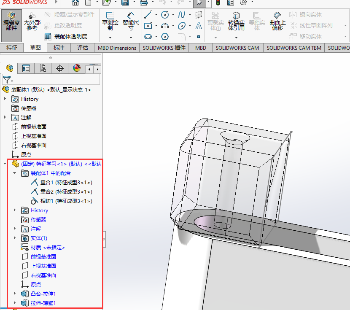Image resolution: width=350 pixels, height=310 pixels.
Task: Open the Sketch dropdown arrow below 草图绘制
Action: [110, 38]
